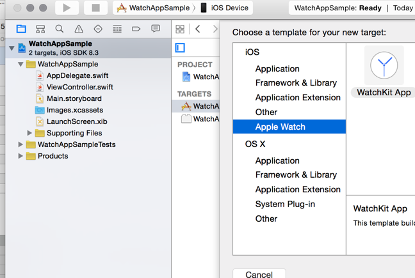Open AppDelegate.swift in the navigator

(77, 75)
